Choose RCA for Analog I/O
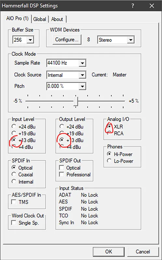This screenshot has height=260, width=162. (x=109, y=133)
